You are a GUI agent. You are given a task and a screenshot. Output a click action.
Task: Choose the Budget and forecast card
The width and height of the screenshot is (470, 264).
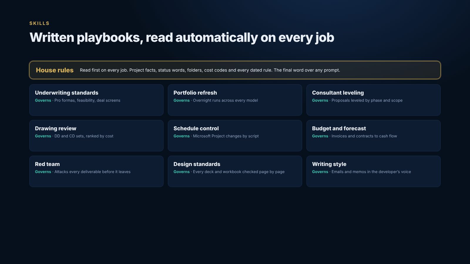(373, 136)
